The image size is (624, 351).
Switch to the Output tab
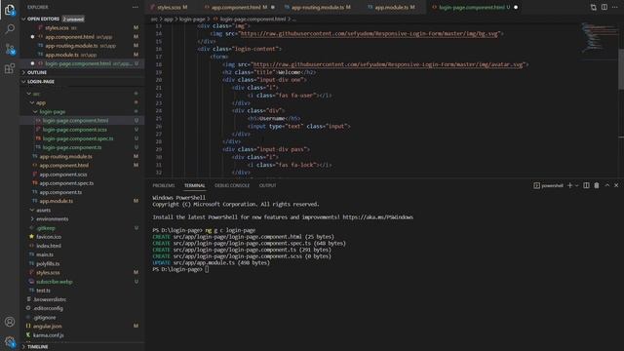pos(267,185)
